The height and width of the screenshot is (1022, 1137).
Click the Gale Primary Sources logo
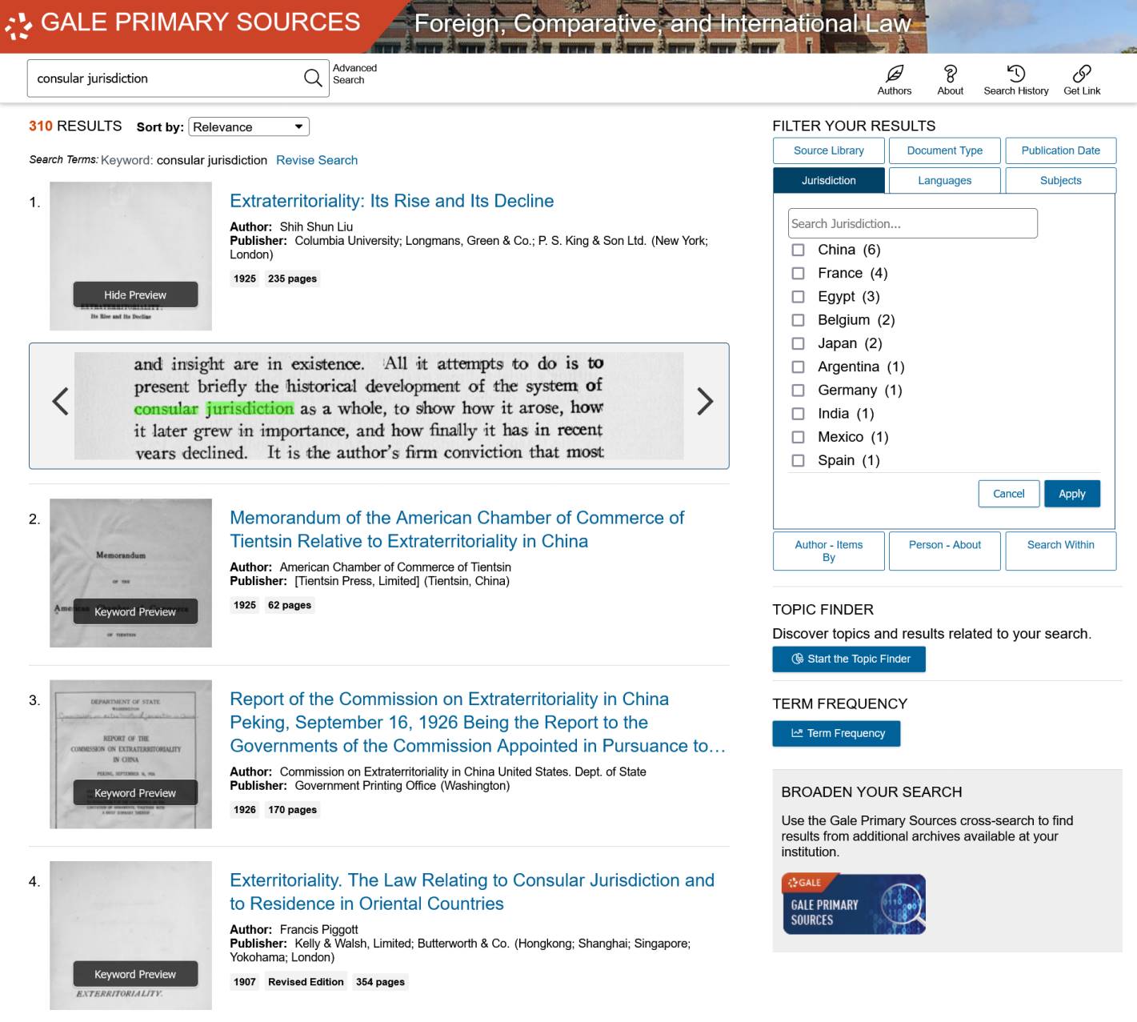click(x=182, y=23)
